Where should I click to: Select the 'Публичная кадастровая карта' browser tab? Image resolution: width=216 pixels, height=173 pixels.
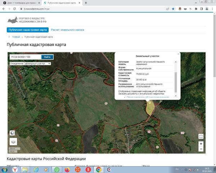(62, 3)
